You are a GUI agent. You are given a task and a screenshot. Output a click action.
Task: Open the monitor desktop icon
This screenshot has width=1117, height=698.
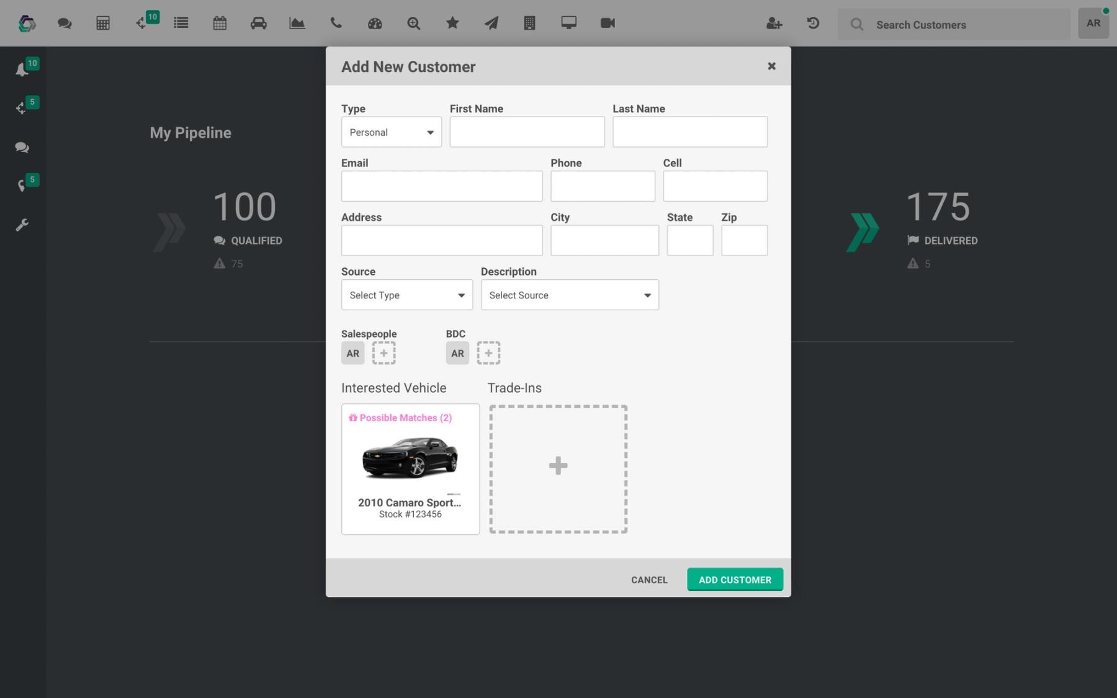(568, 23)
